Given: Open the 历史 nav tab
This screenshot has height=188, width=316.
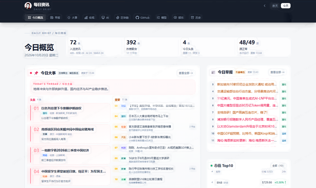Looking at the screenshot, I should (x=196, y=18).
